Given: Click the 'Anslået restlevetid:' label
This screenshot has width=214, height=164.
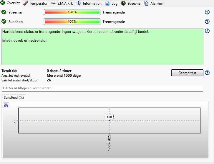Looking at the screenshot, I should pos(16,76).
